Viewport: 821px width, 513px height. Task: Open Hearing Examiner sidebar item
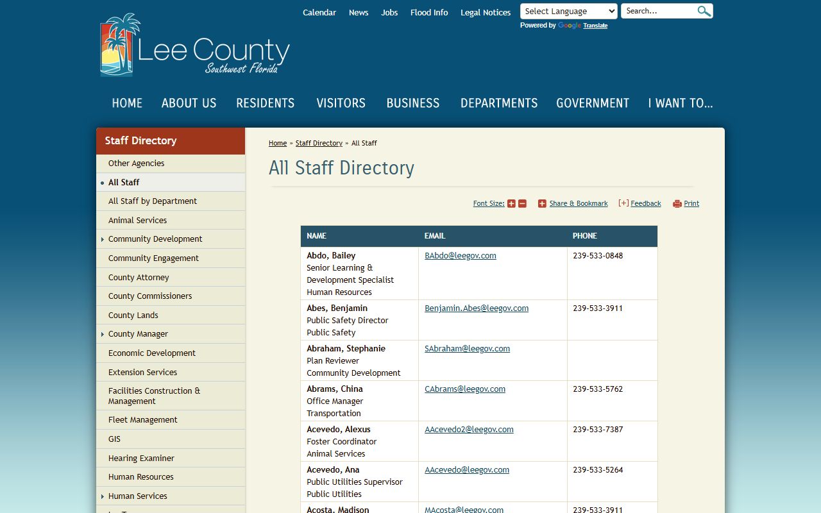point(171,458)
